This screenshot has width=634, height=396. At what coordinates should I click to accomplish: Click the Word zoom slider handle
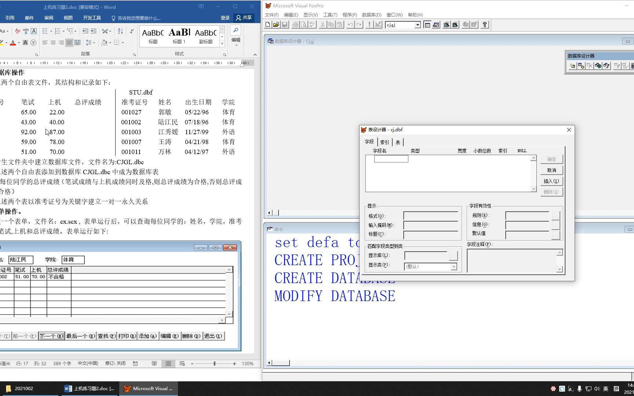[x=214, y=364]
